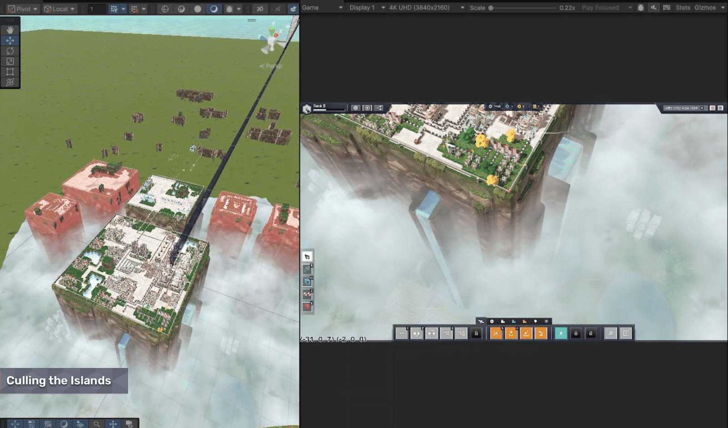Click the Scene view debug draw bug icon

[x=229, y=9]
